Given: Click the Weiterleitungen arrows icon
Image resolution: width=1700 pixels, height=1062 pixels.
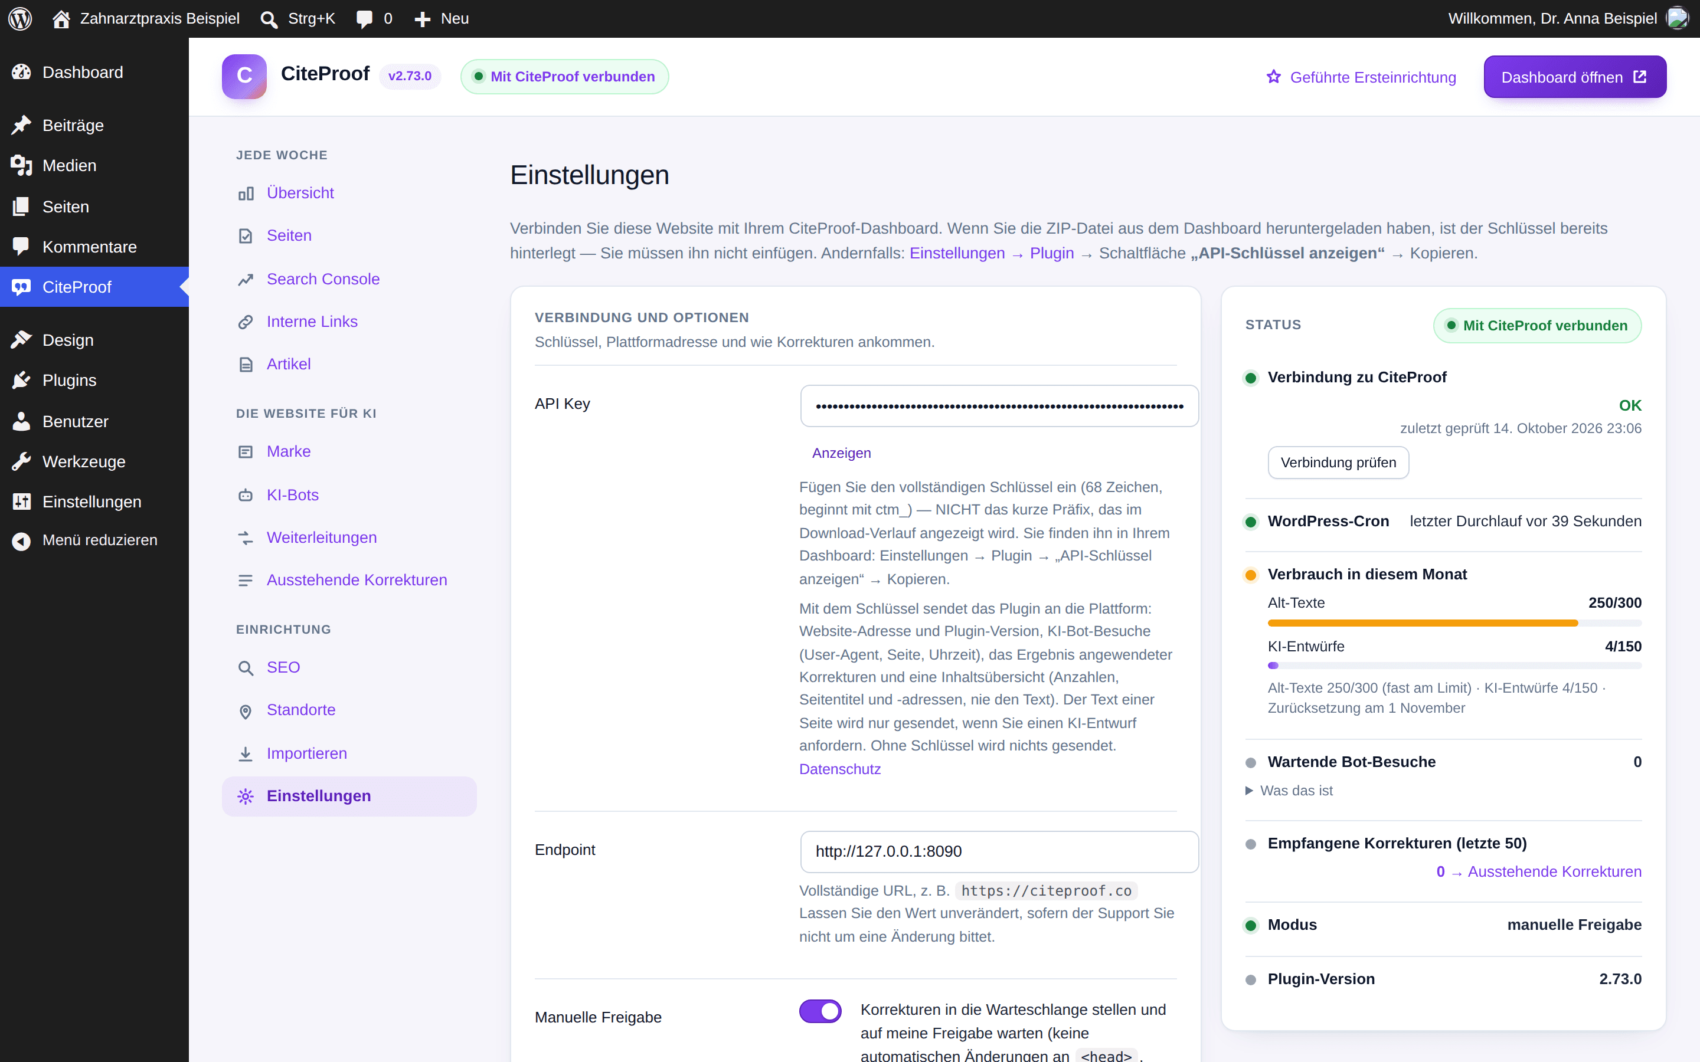Looking at the screenshot, I should pyautogui.click(x=245, y=538).
